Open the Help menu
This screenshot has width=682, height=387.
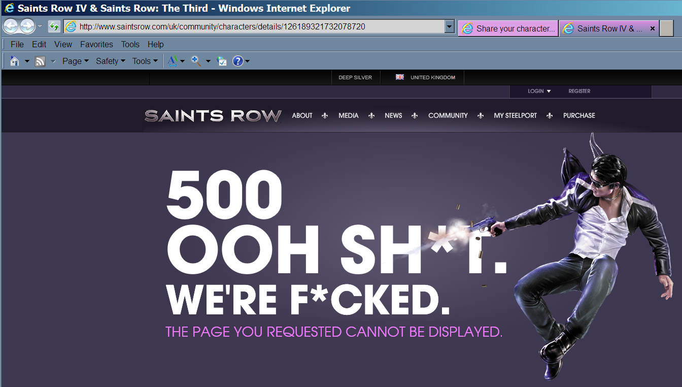coord(156,44)
